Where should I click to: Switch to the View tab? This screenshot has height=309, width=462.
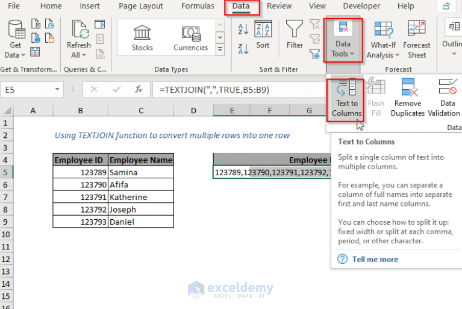pyautogui.click(x=317, y=6)
